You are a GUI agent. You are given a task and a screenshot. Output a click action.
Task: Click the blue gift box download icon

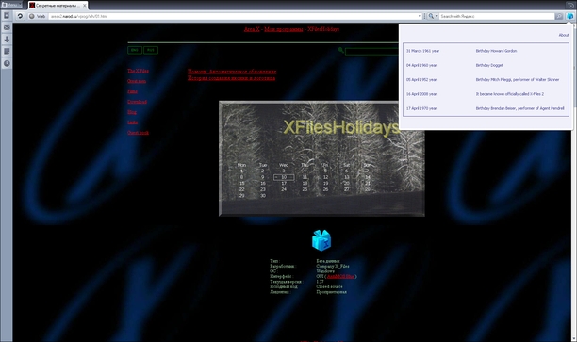pos(321,240)
